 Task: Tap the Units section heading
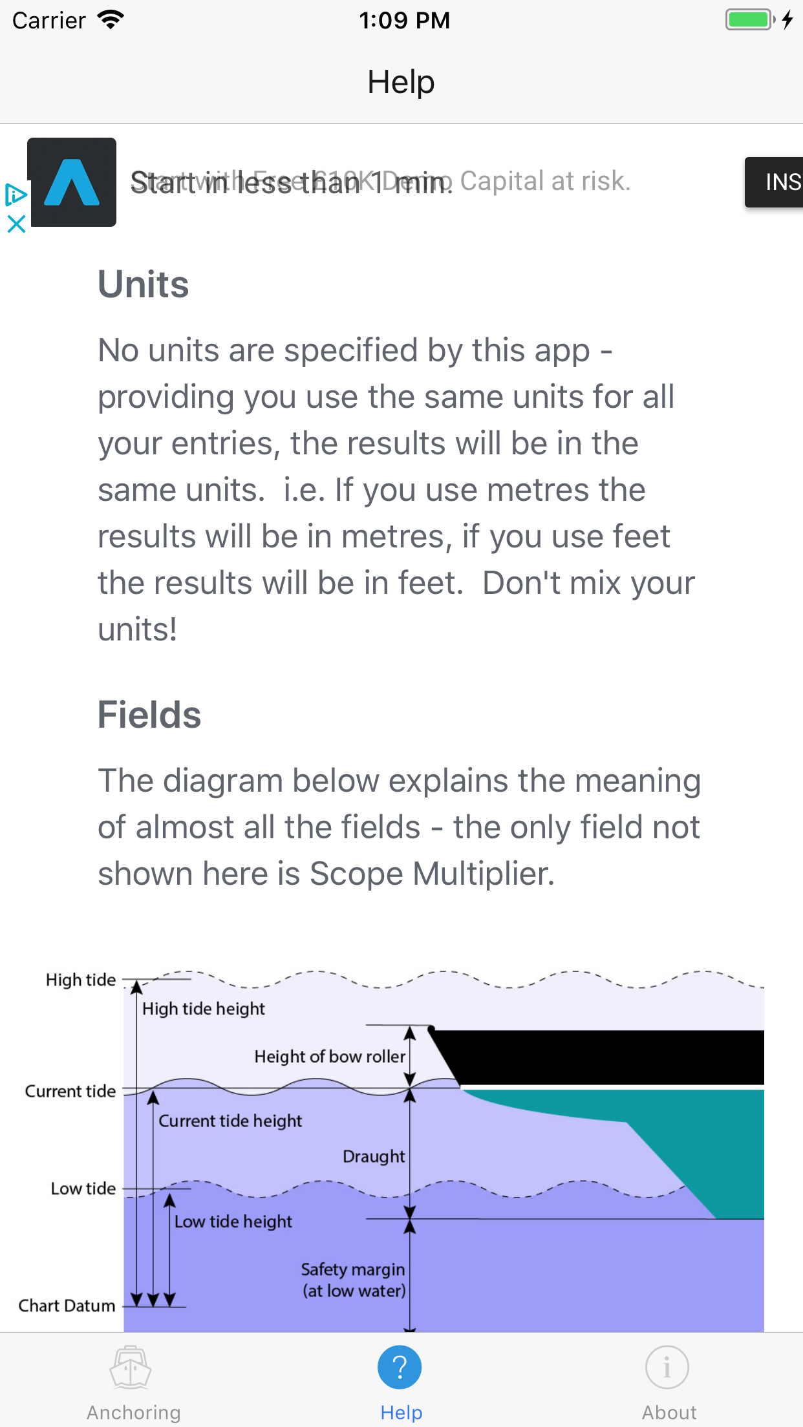pos(144,284)
